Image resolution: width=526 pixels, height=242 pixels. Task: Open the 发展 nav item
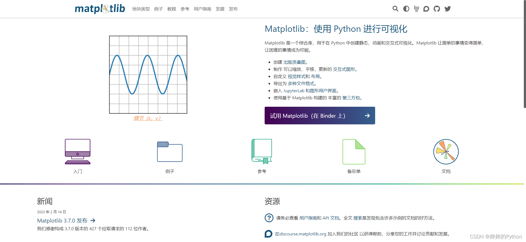(220, 9)
